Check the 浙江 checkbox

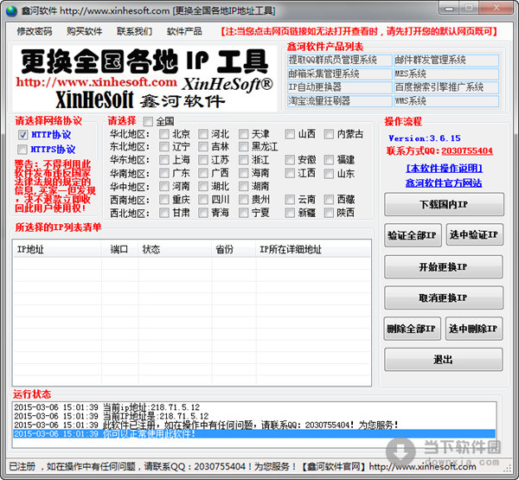coord(243,160)
